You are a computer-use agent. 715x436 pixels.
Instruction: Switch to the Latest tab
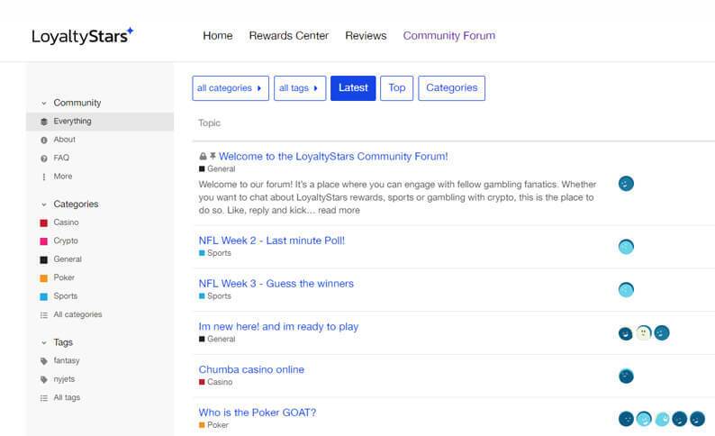tap(353, 88)
